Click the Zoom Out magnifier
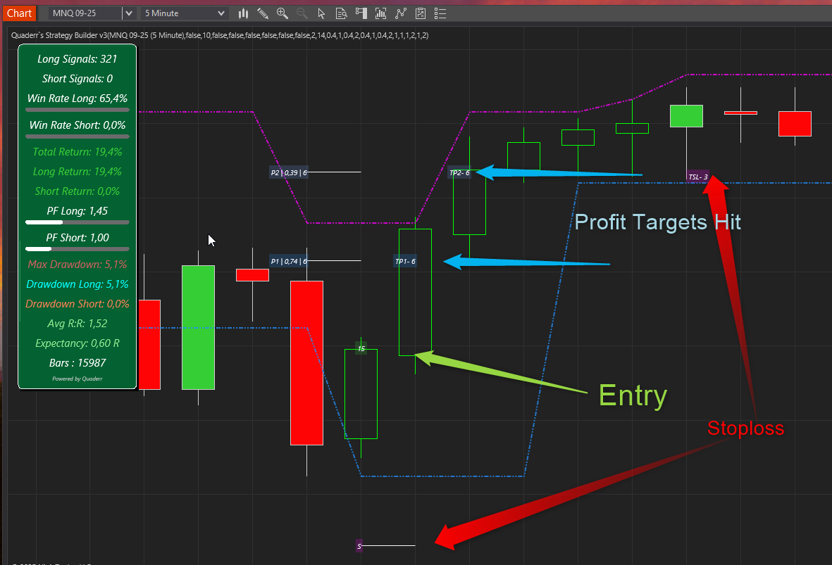Screen dimensions: 832x565 [302, 13]
